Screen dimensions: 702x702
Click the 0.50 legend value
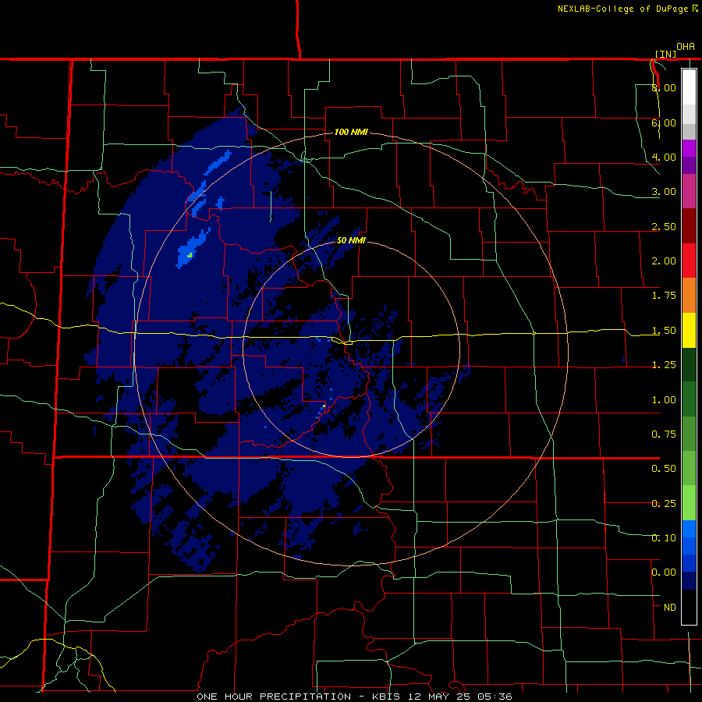point(664,469)
